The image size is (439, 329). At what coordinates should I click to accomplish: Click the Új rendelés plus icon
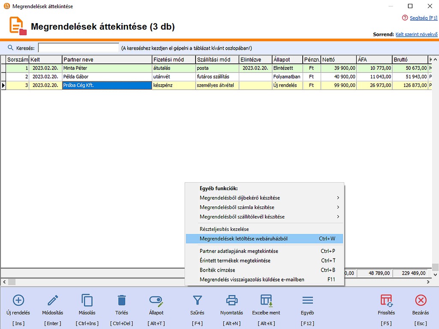click(x=19, y=300)
